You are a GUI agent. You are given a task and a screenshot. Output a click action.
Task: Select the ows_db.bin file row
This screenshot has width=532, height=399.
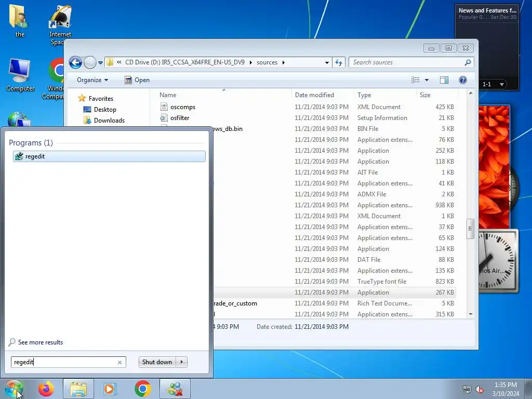click(335, 129)
